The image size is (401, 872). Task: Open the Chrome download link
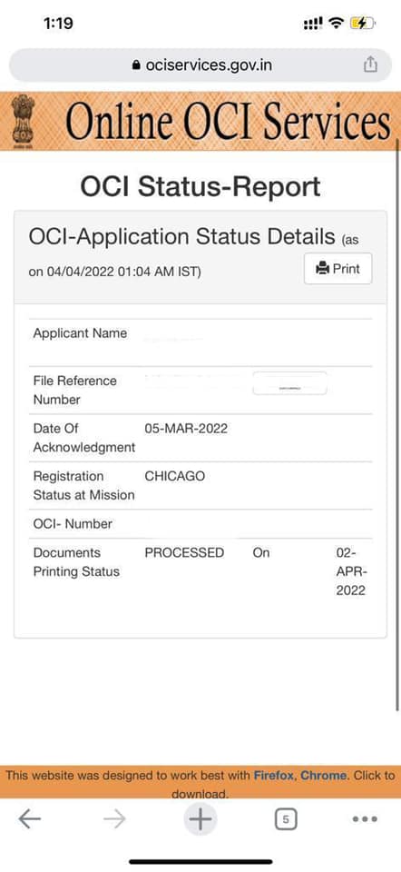324,775
